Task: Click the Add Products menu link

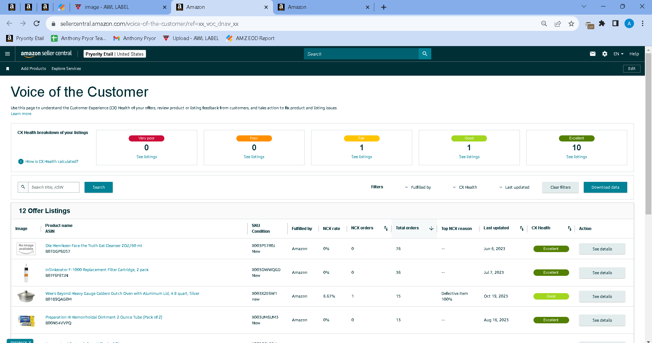Action: tap(33, 69)
